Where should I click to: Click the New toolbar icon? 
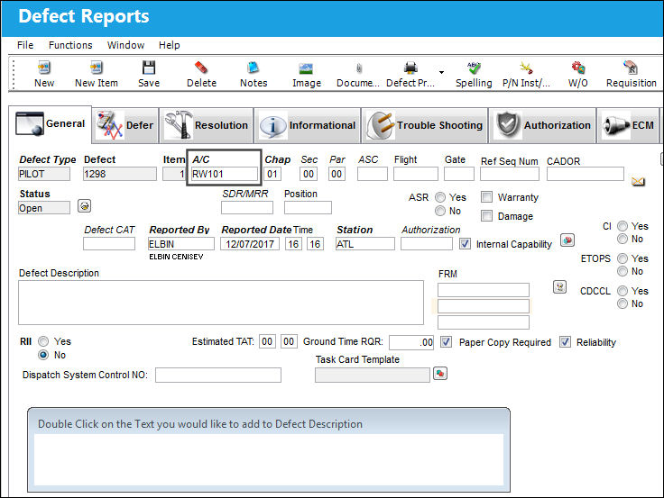tap(44, 68)
